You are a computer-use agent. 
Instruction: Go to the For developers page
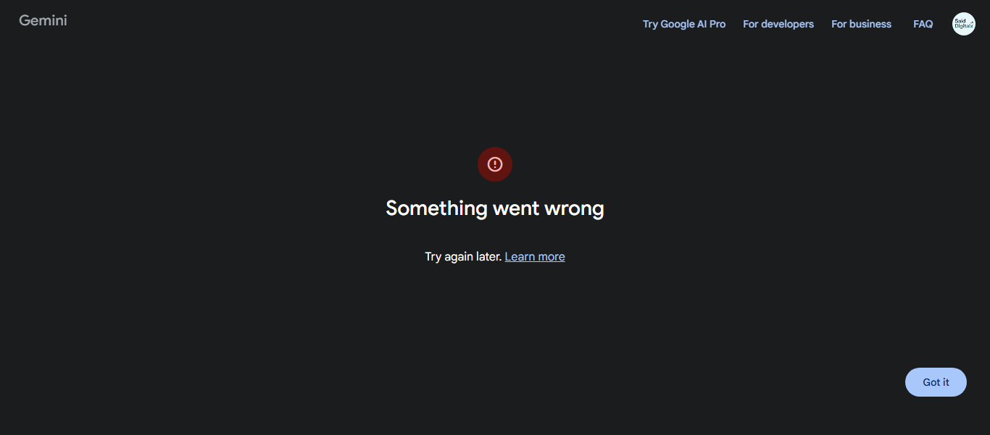(x=778, y=24)
